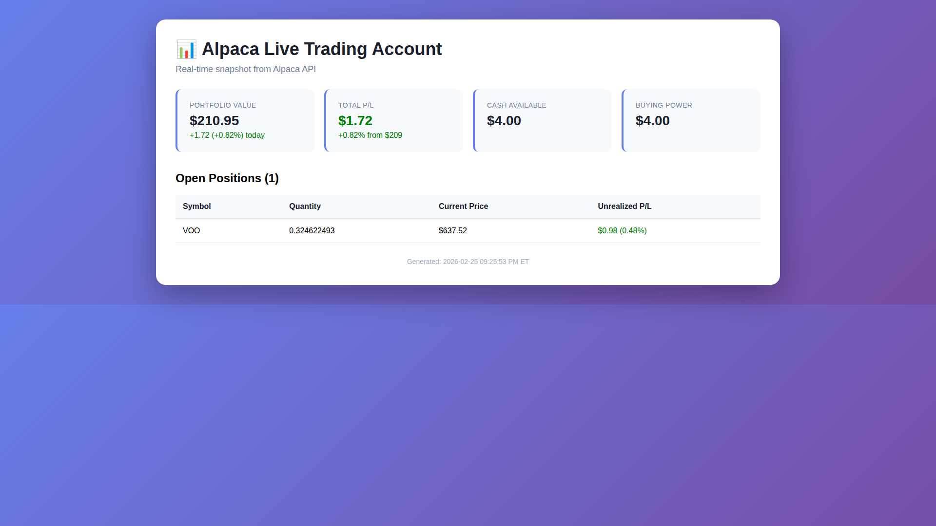936x526 pixels.
Task: Select the VOO position symbol
Action: click(x=191, y=230)
